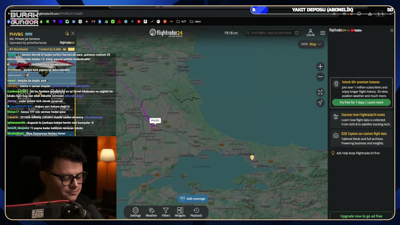This screenshot has width=400, height=225.
Task: Zoom out the map with minus button
Action: [x=320, y=77]
